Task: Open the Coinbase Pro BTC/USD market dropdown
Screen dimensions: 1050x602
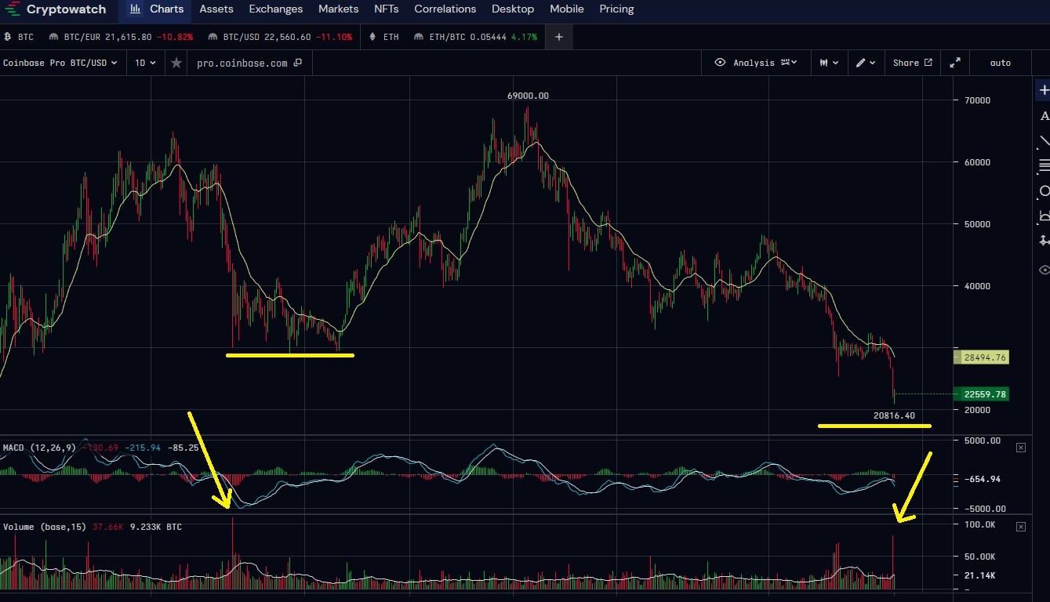Action: [x=60, y=63]
